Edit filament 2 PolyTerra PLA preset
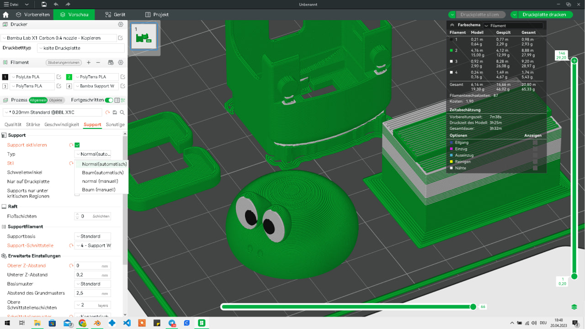 tap(122, 77)
